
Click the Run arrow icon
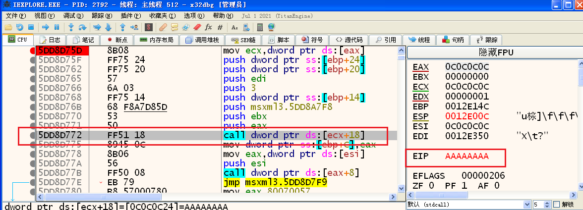(x=46, y=27)
